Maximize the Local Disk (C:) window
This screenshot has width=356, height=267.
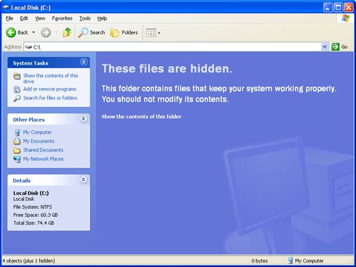[338, 7]
